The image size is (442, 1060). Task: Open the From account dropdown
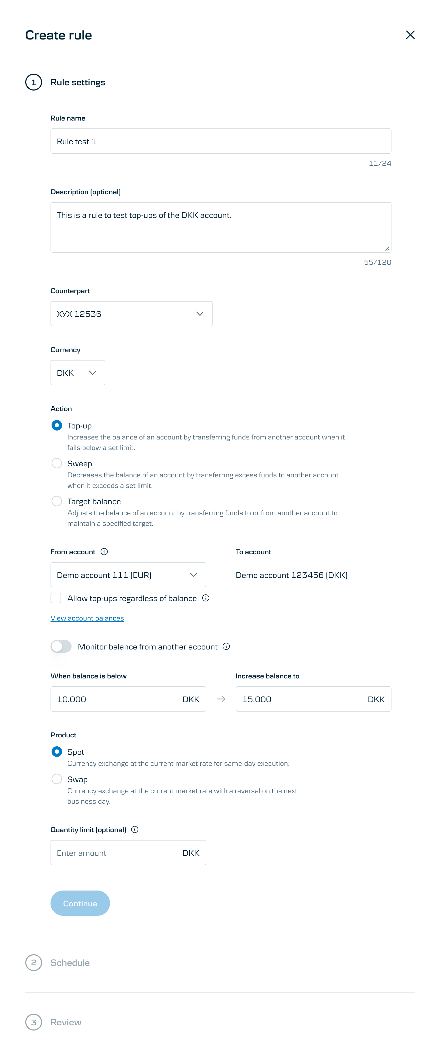coord(128,575)
